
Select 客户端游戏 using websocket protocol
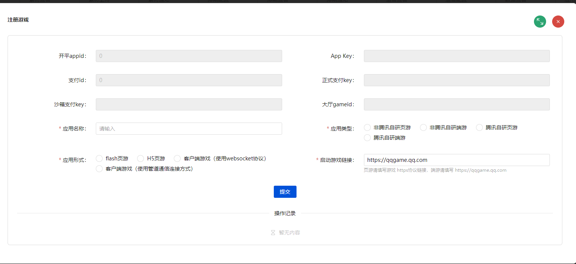click(x=177, y=158)
